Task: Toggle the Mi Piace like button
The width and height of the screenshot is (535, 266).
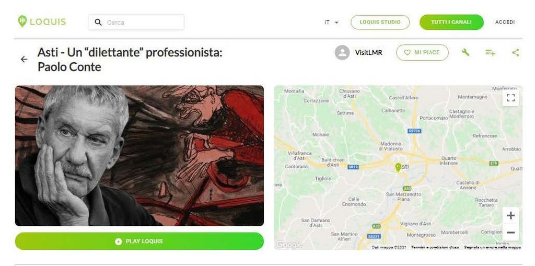Action: coord(422,53)
